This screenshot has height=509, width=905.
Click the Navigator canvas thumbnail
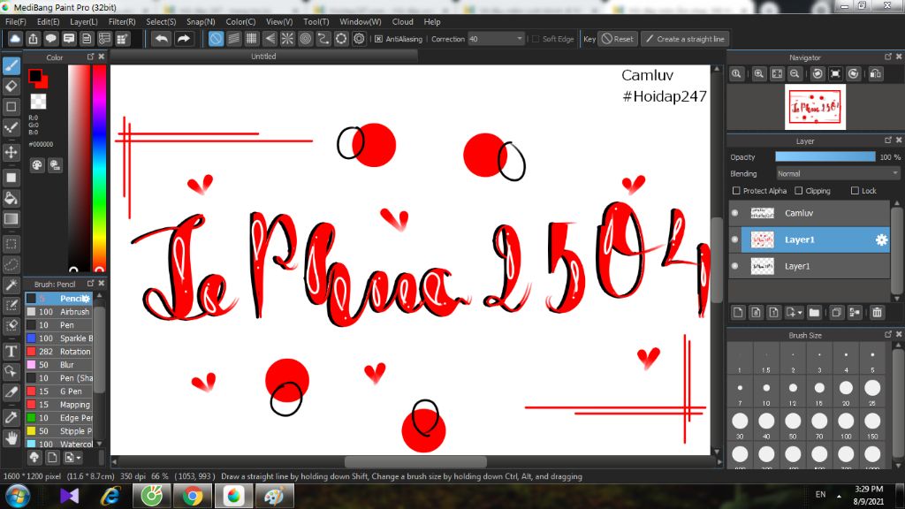click(815, 107)
